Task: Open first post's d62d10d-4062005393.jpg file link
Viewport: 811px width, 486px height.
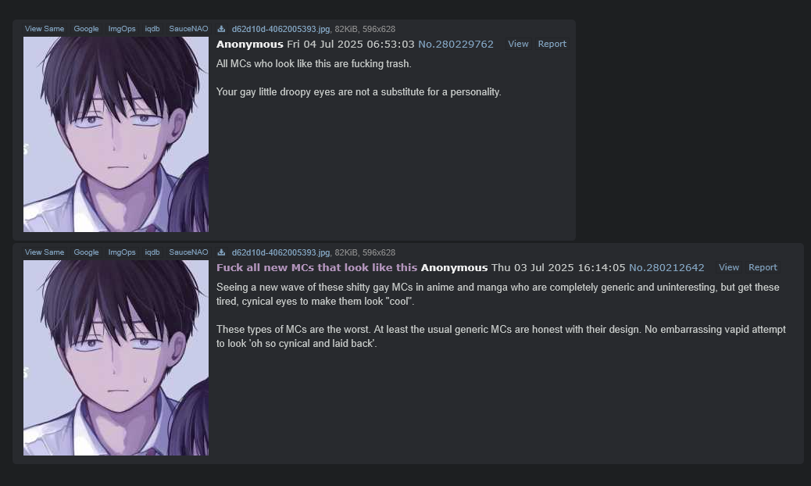Action: point(280,29)
